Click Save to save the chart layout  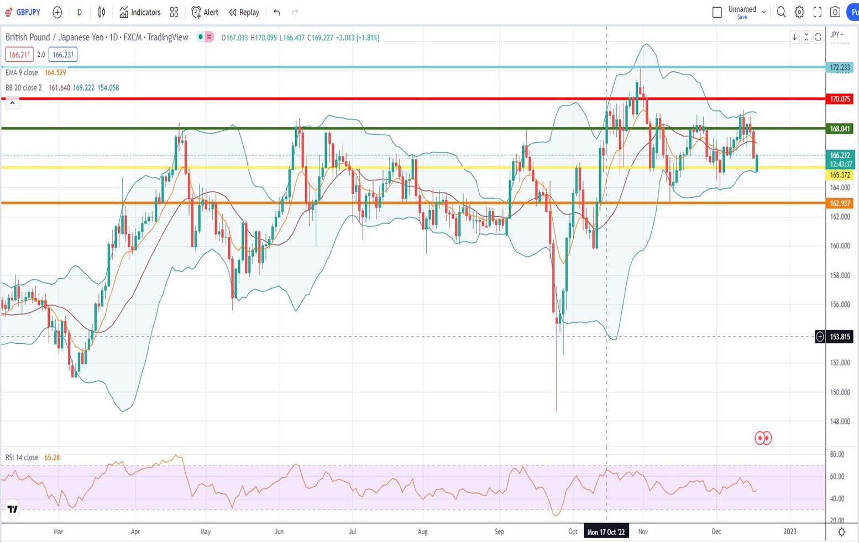click(742, 17)
